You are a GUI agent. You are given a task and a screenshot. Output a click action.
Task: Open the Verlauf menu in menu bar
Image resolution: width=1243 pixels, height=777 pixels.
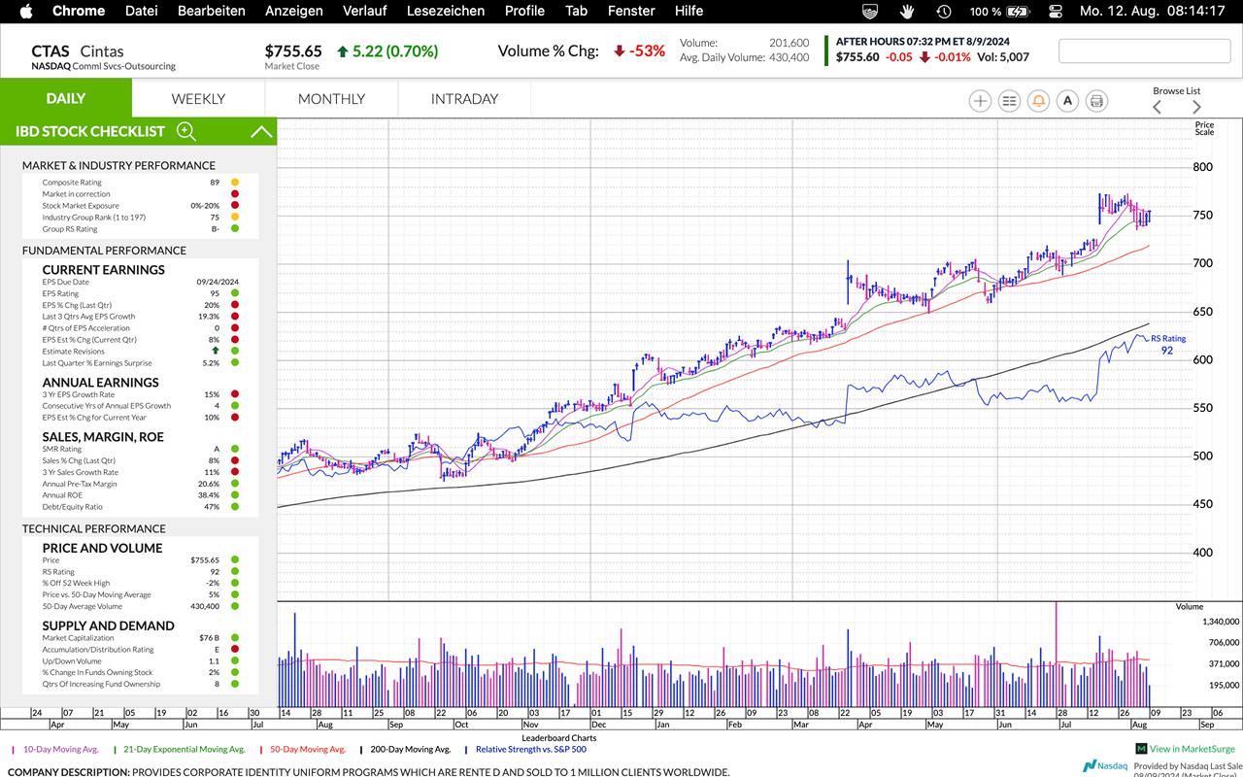pos(364,11)
